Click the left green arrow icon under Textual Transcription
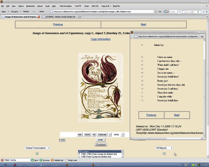 tap(37, 154)
